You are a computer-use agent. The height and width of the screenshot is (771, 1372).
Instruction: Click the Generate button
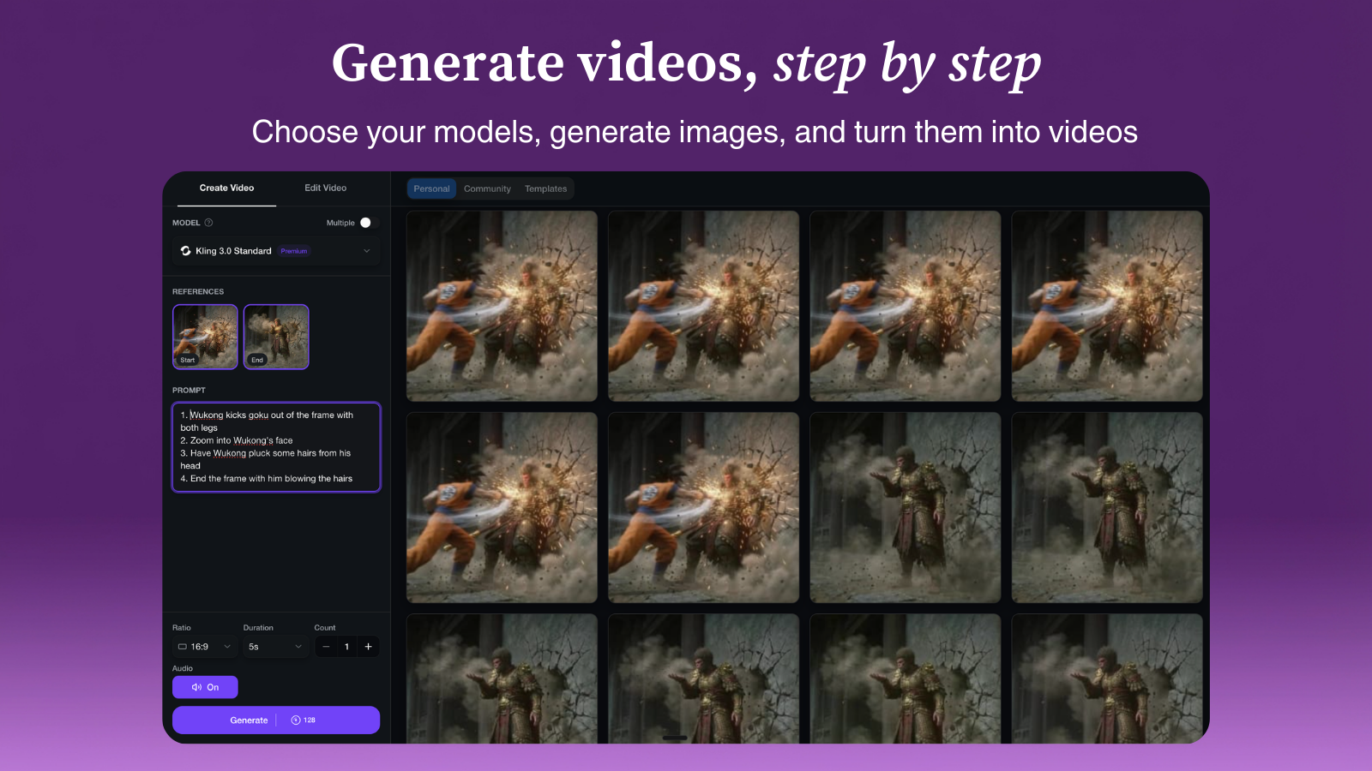[x=249, y=720]
